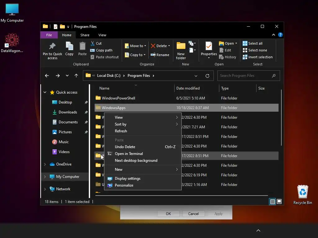Go back with the left arrow
Image resolution: width=318 pixels, height=238 pixels.
coord(47,76)
